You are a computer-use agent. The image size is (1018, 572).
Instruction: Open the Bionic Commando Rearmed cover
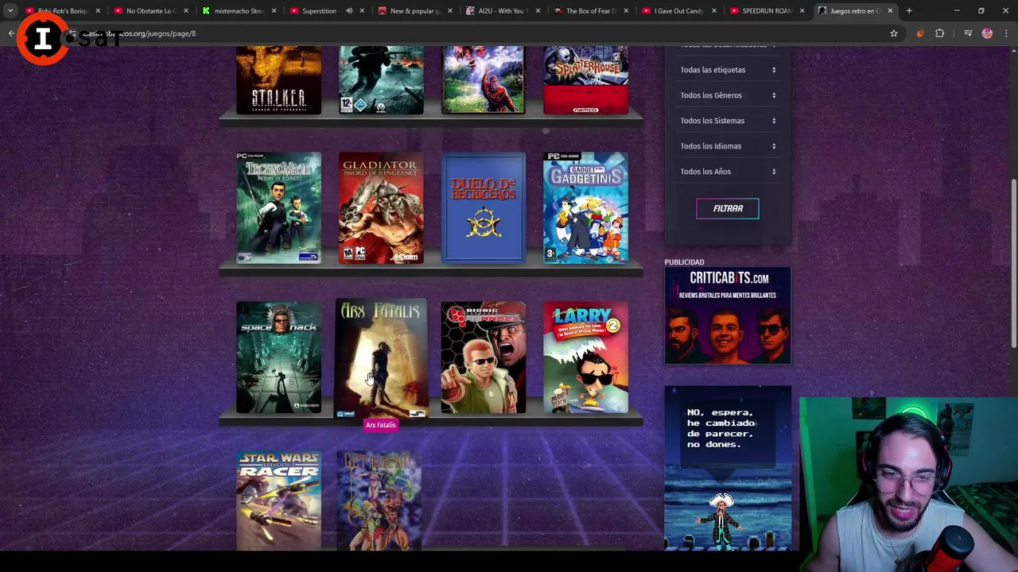click(x=484, y=357)
